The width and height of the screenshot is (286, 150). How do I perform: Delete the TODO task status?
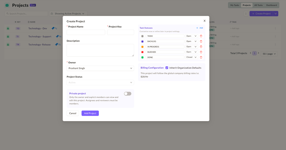pos(201,36)
